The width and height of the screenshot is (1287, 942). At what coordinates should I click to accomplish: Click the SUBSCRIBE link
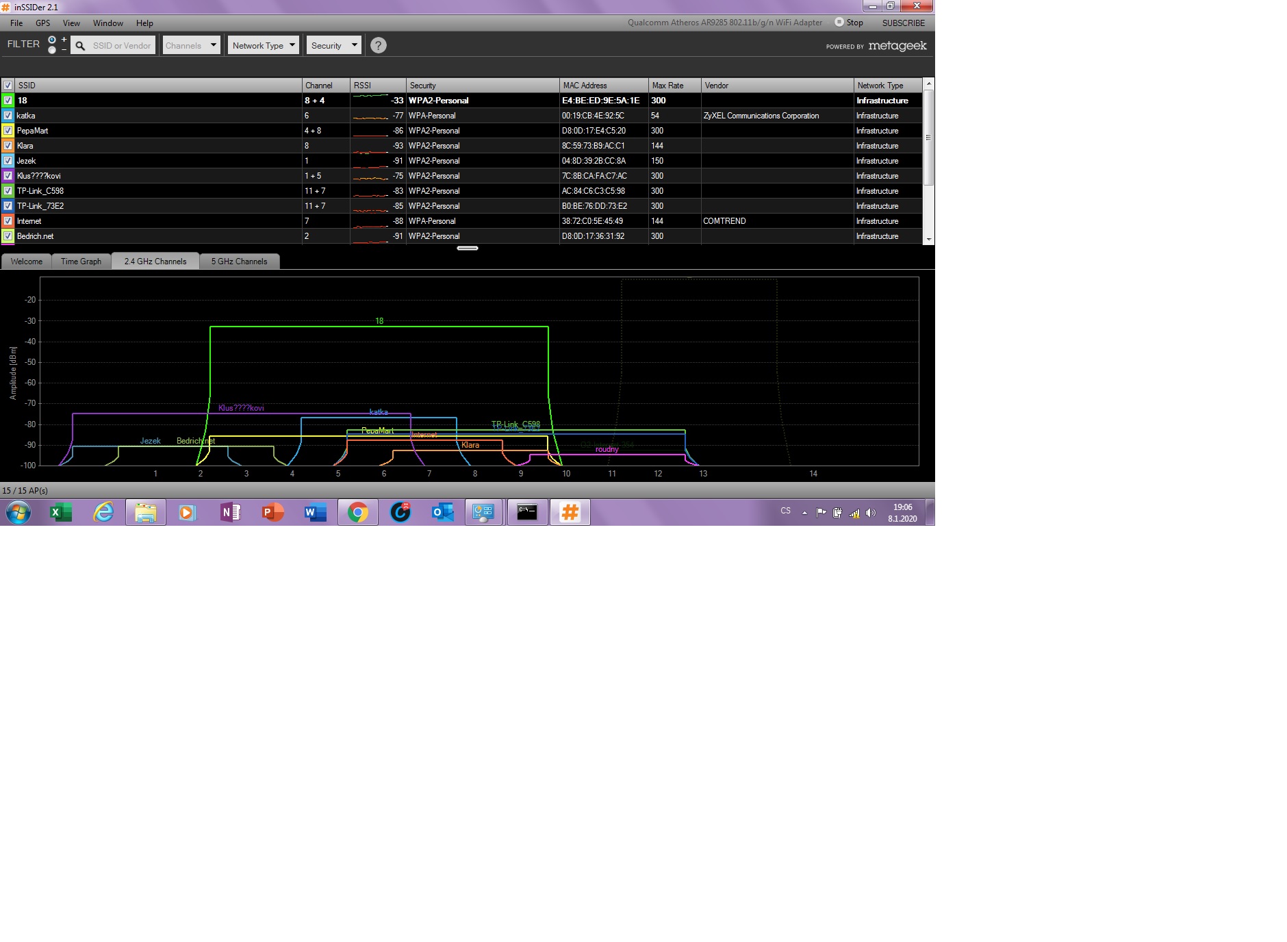pos(903,23)
